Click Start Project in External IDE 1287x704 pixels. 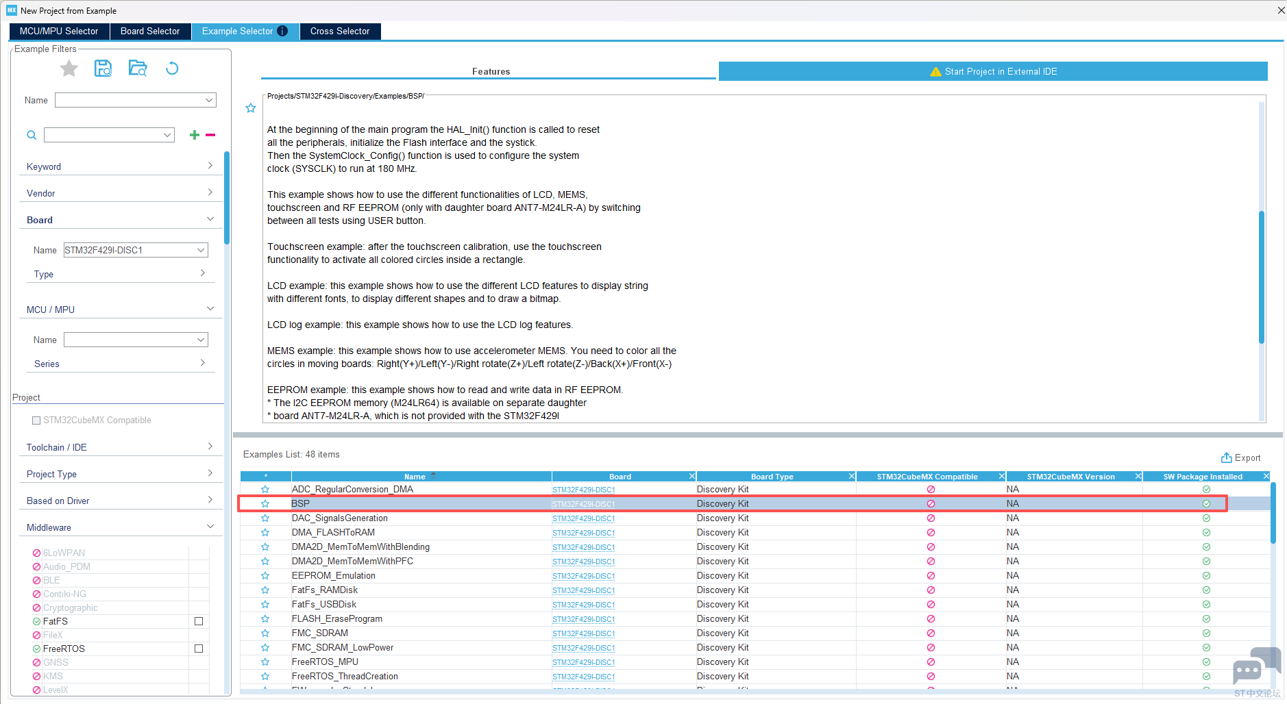pos(993,71)
